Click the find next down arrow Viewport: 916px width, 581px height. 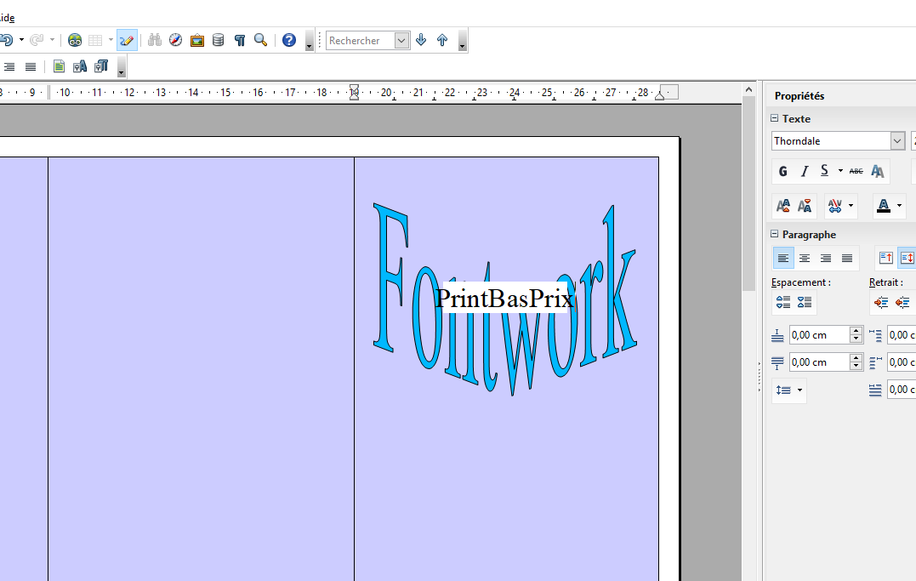[x=421, y=40]
